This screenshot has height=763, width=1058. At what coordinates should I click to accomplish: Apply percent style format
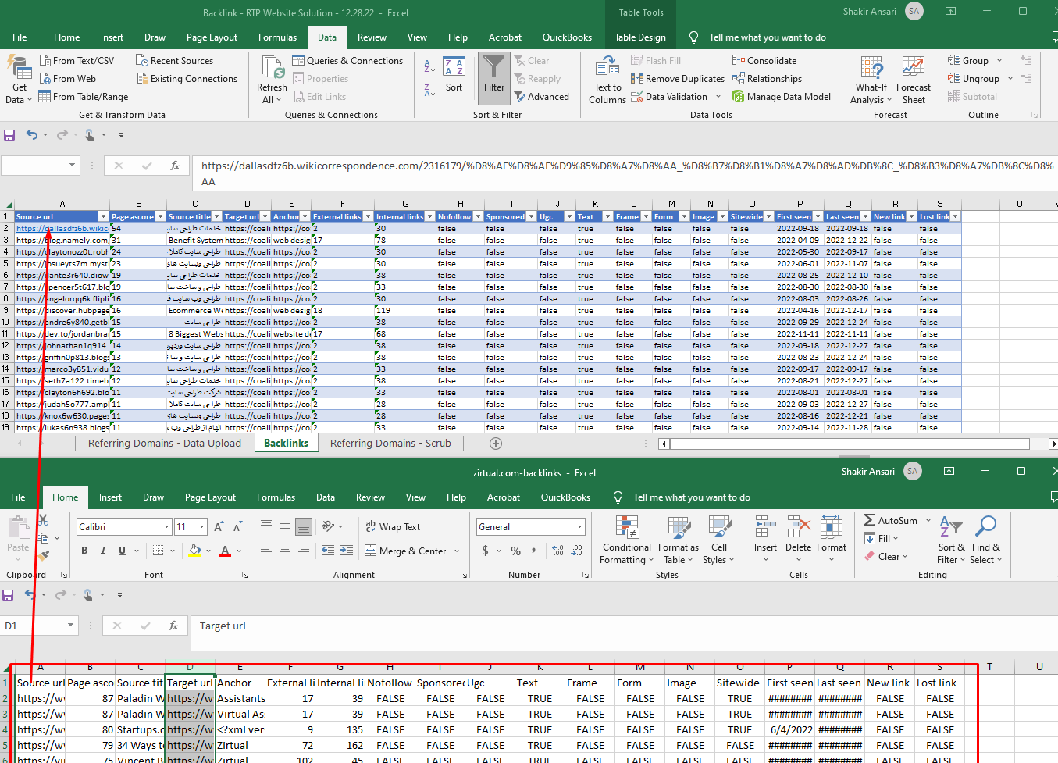click(515, 551)
